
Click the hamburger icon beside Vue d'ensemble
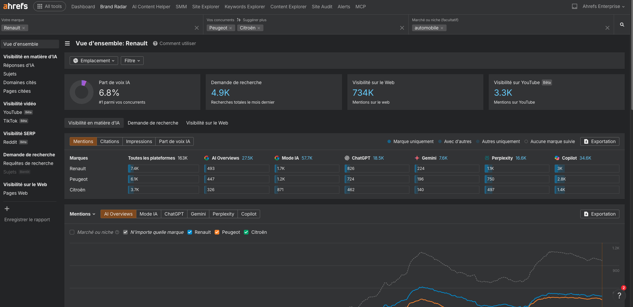[67, 43]
